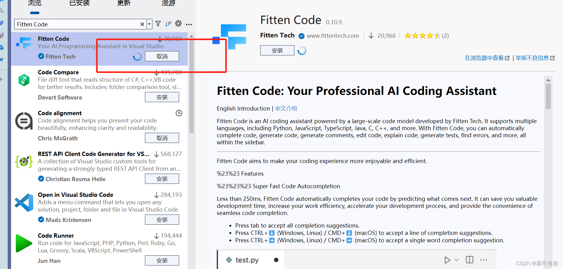563x269 pixels.
Task: Select the Code Compare extension icon
Action: tap(24, 80)
